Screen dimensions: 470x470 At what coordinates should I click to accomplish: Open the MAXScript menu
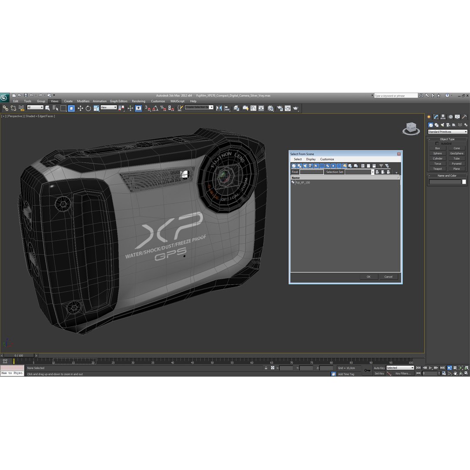pos(178,101)
